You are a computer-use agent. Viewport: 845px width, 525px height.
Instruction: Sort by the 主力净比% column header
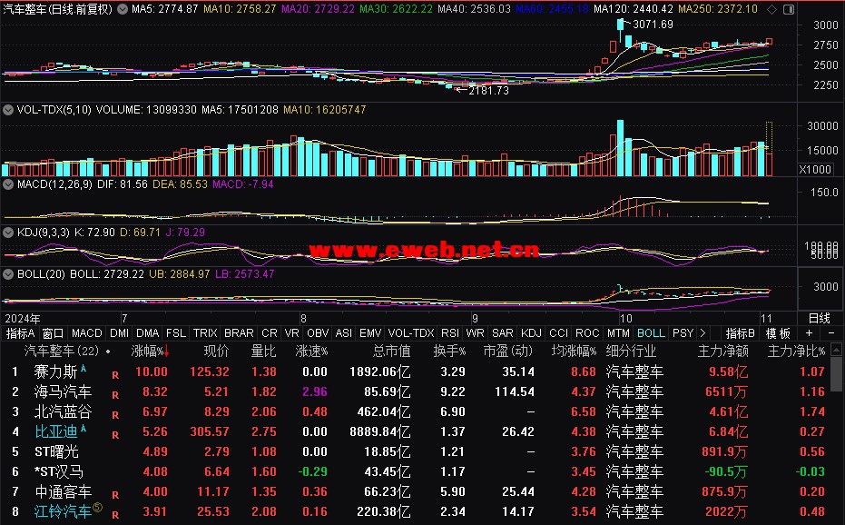click(797, 352)
